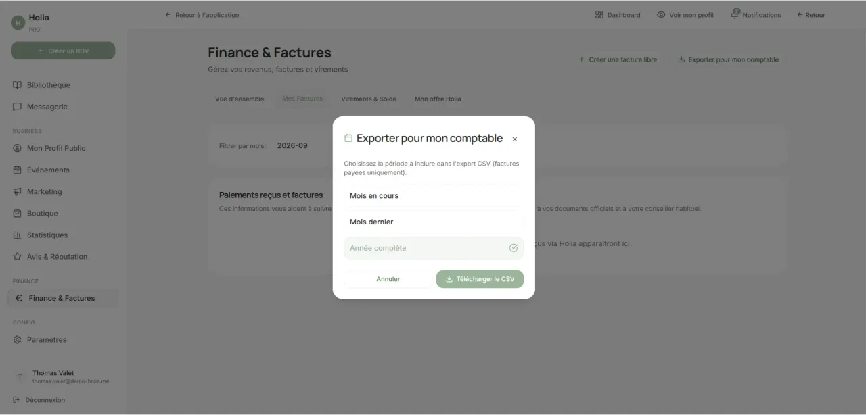866x415 pixels.
Task: Switch to 'Mes Factures' tab
Action: point(302,99)
